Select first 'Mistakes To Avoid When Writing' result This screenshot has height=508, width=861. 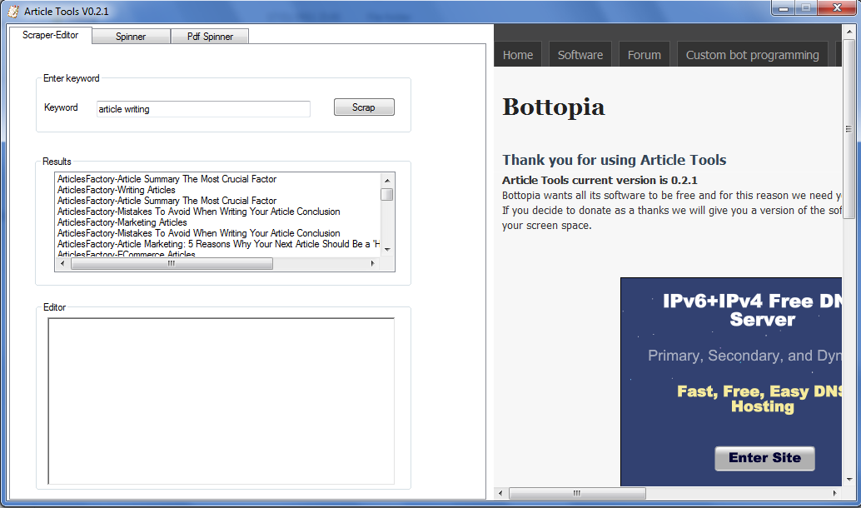click(199, 212)
